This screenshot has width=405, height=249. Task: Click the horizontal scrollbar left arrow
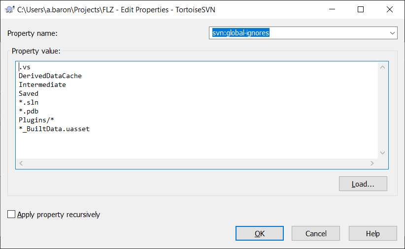pos(21,163)
